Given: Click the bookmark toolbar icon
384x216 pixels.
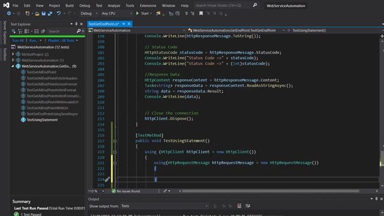Looking at the screenshot, I should coord(201,13).
